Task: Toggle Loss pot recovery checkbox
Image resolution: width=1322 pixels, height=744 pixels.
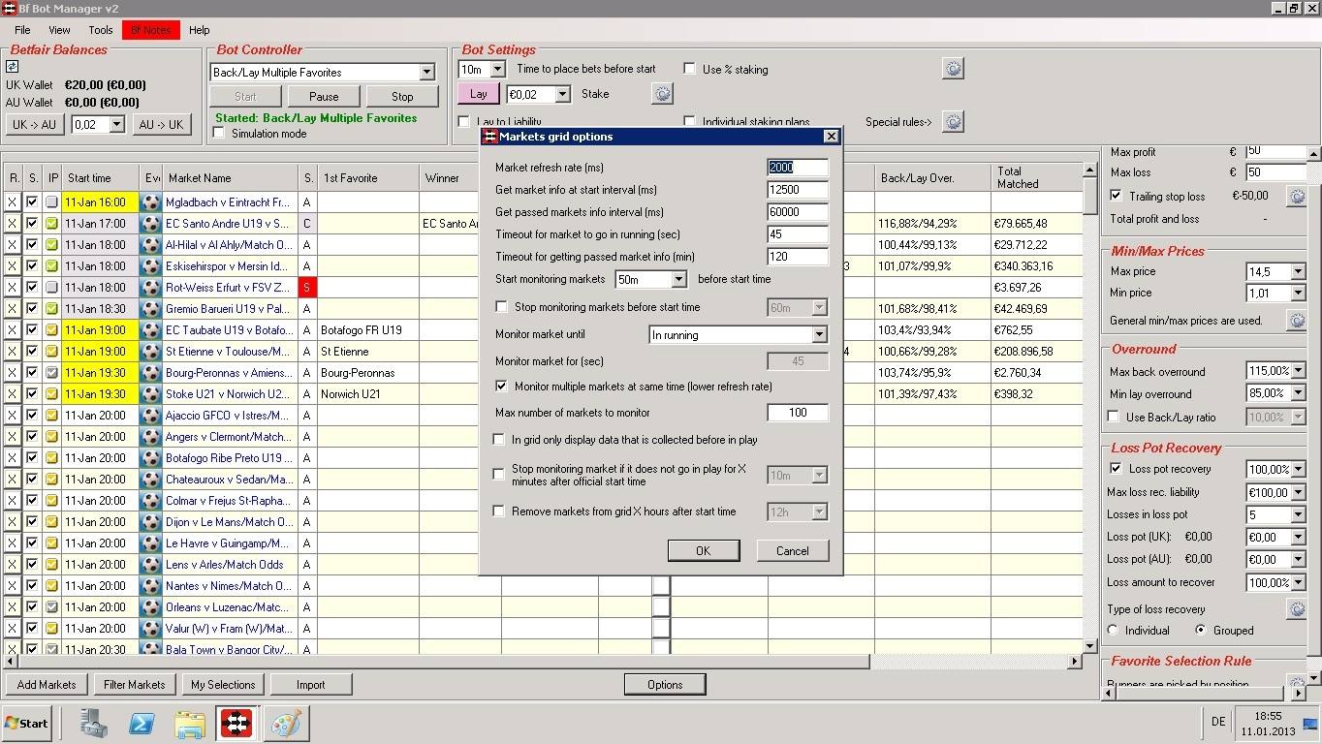Action: (x=1116, y=469)
